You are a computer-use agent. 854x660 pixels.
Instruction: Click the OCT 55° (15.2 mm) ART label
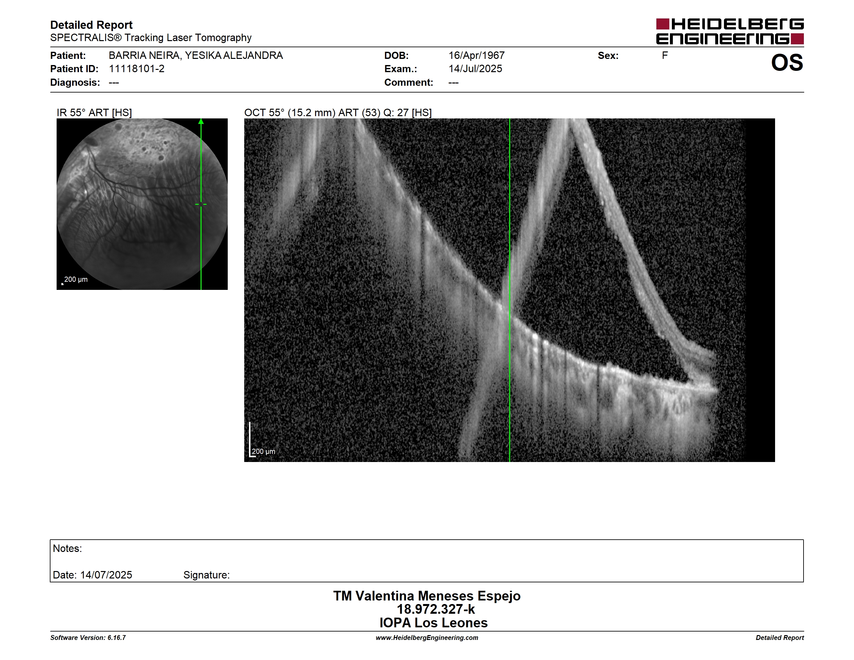click(x=338, y=113)
